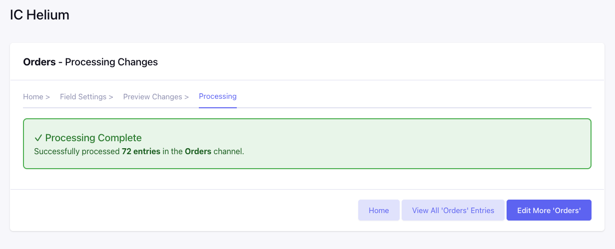
Task: Open the Field Settings step tab
Action: click(83, 97)
